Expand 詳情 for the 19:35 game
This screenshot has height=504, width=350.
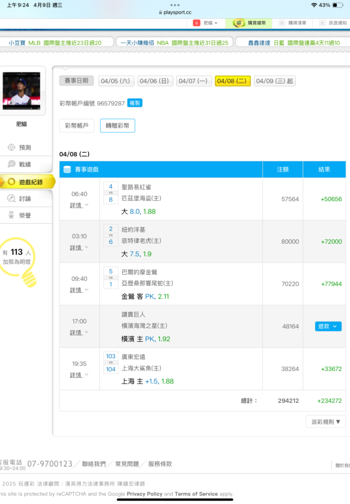click(x=79, y=375)
